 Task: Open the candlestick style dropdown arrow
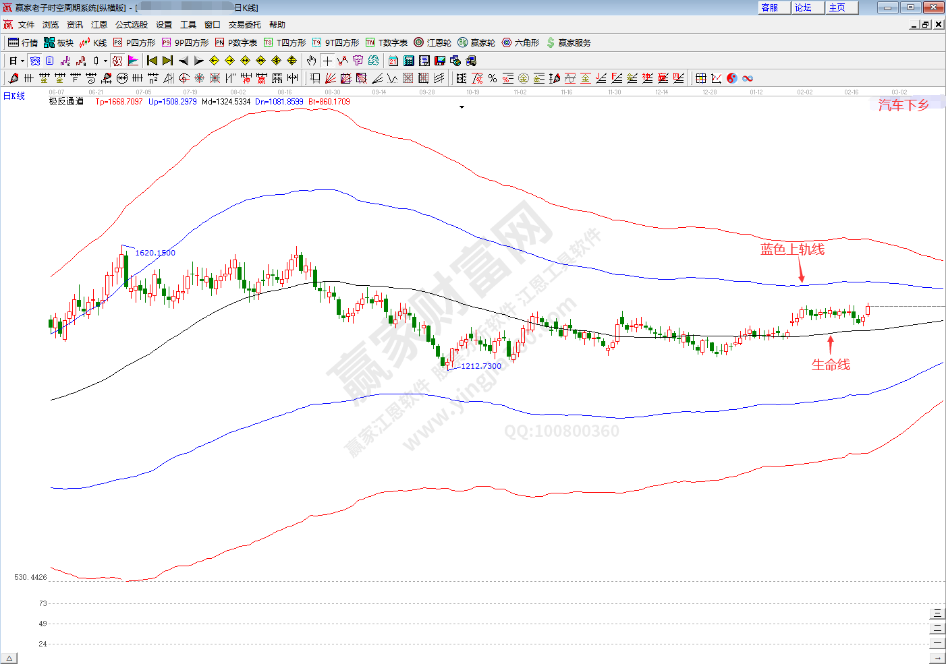pos(105,61)
